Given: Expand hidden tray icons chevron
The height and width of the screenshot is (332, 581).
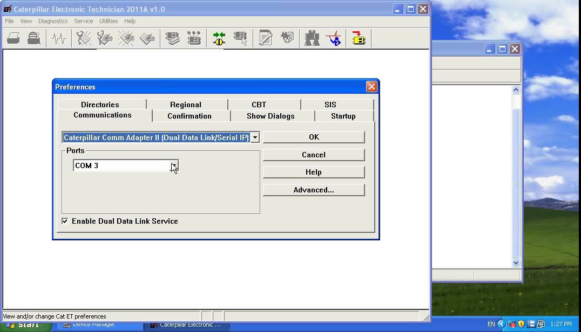Looking at the screenshot, I should coord(501,324).
